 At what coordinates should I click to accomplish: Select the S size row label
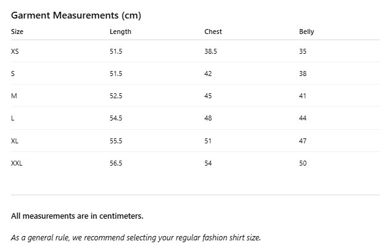pyautogui.click(x=13, y=74)
